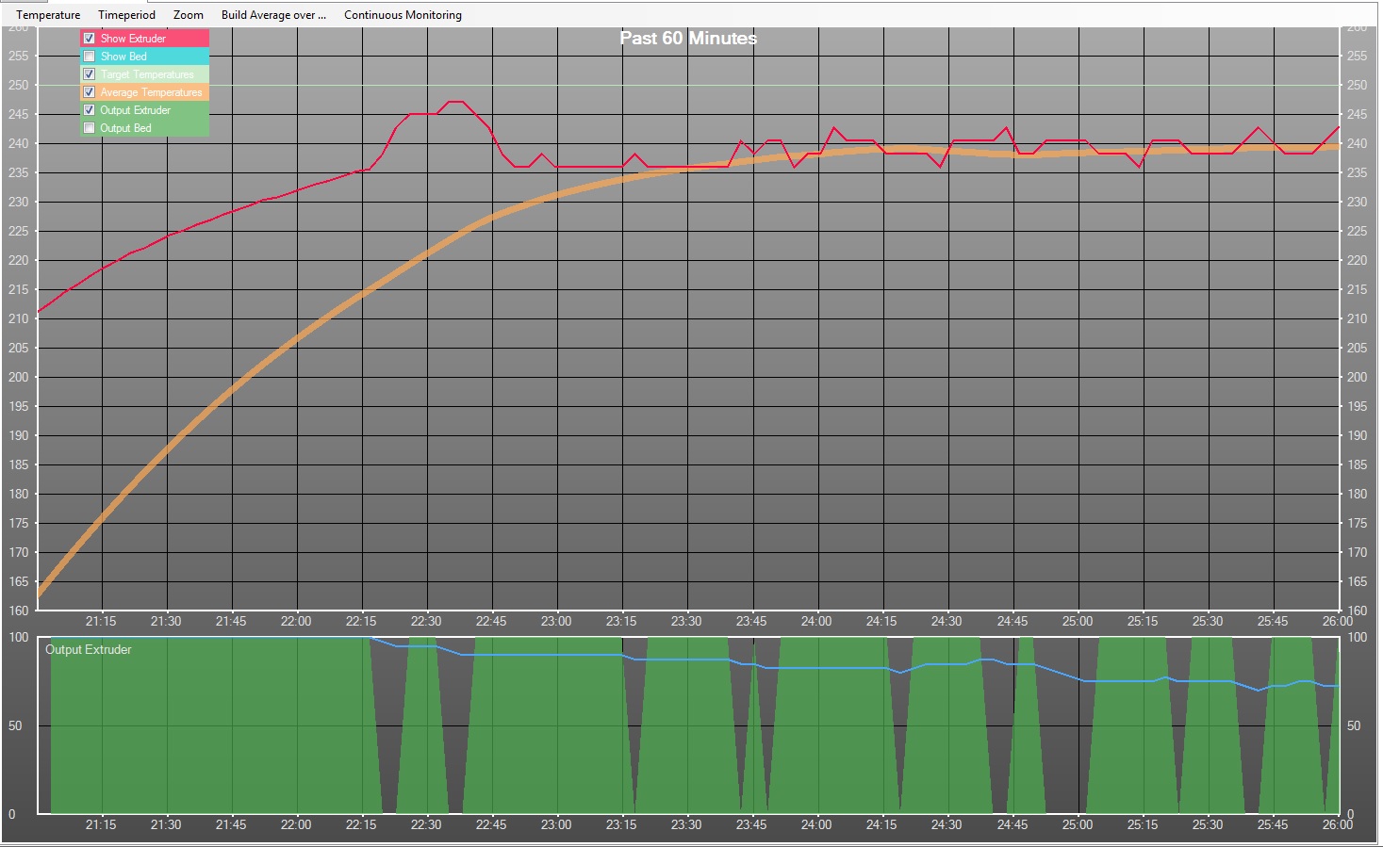Click the red extruder curve's highest peak

tap(455, 102)
